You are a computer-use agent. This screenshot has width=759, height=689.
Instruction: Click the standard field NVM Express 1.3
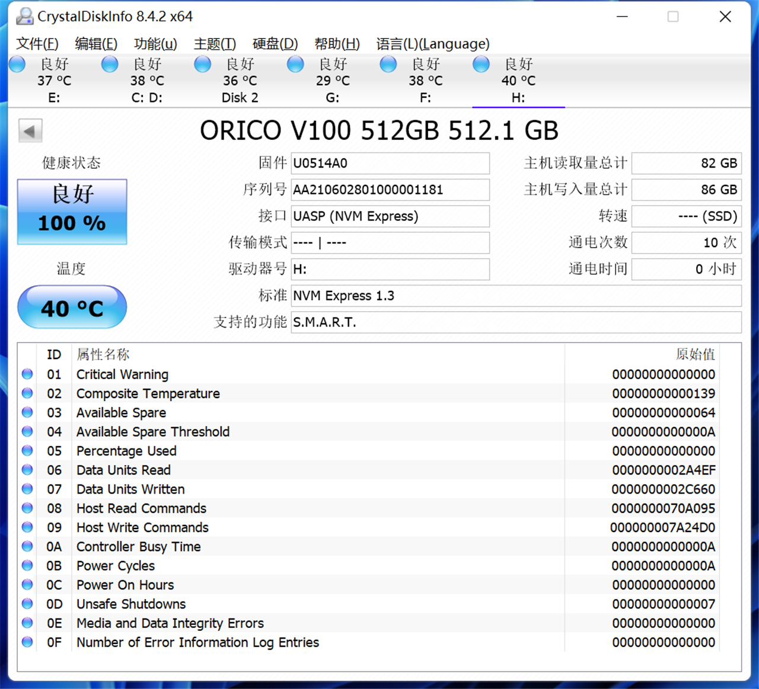point(516,296)
